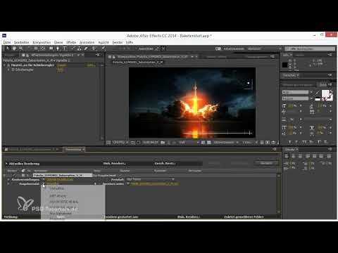
Task: Open Align panel options menu icon
Action: pos(330,149)
